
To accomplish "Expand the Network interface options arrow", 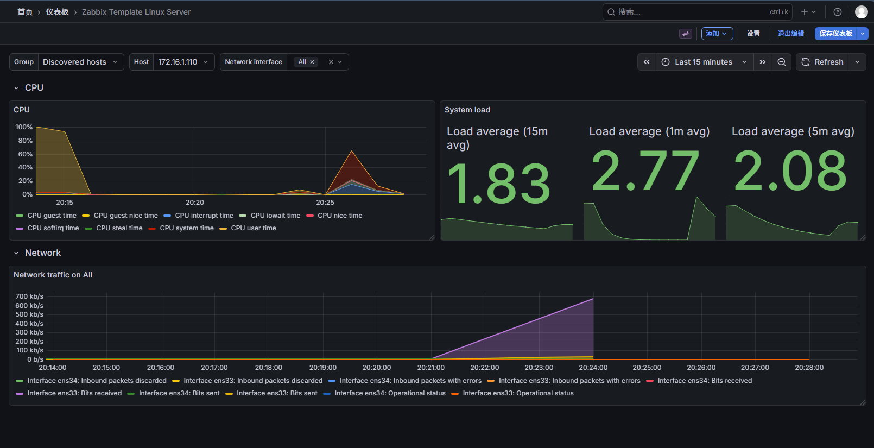I will coord(340,62).
